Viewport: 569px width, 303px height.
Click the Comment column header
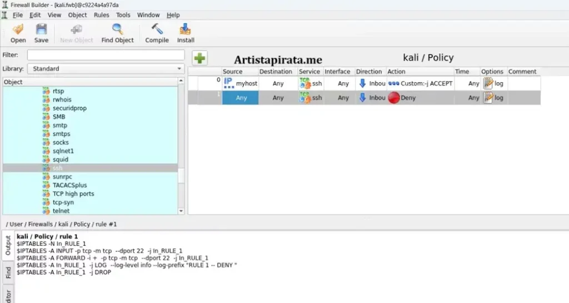click(x=524, y=72)
